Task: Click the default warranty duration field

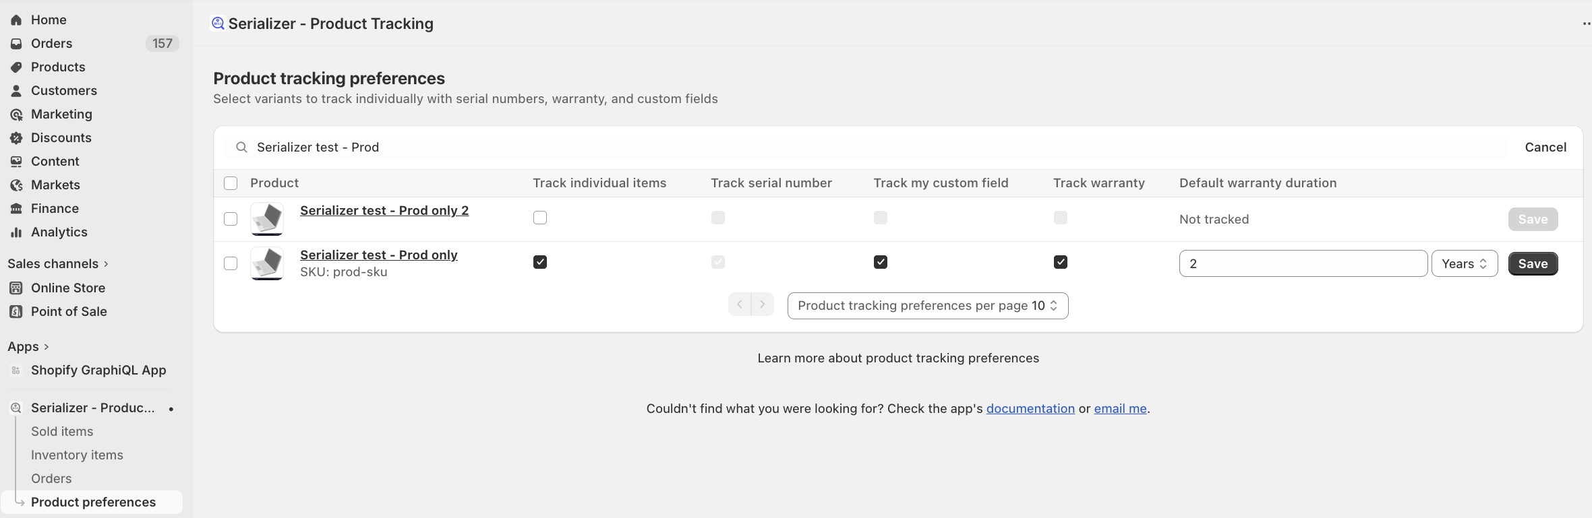Action: pyautogui.click(x=1303, y=264)
